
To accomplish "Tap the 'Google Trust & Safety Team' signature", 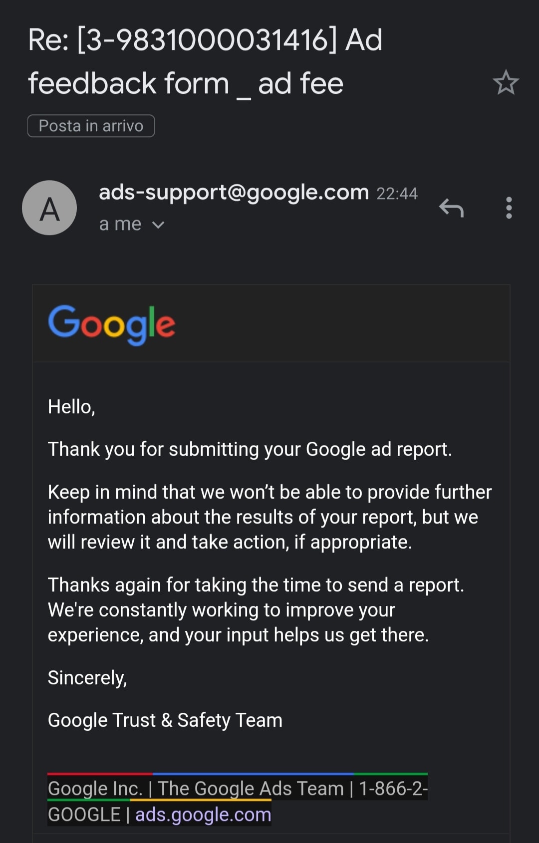I will click(165, 720).
